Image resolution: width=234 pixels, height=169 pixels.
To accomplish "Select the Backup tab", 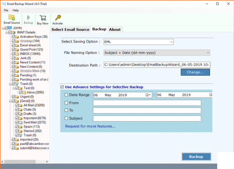I will tap(99, 29).
